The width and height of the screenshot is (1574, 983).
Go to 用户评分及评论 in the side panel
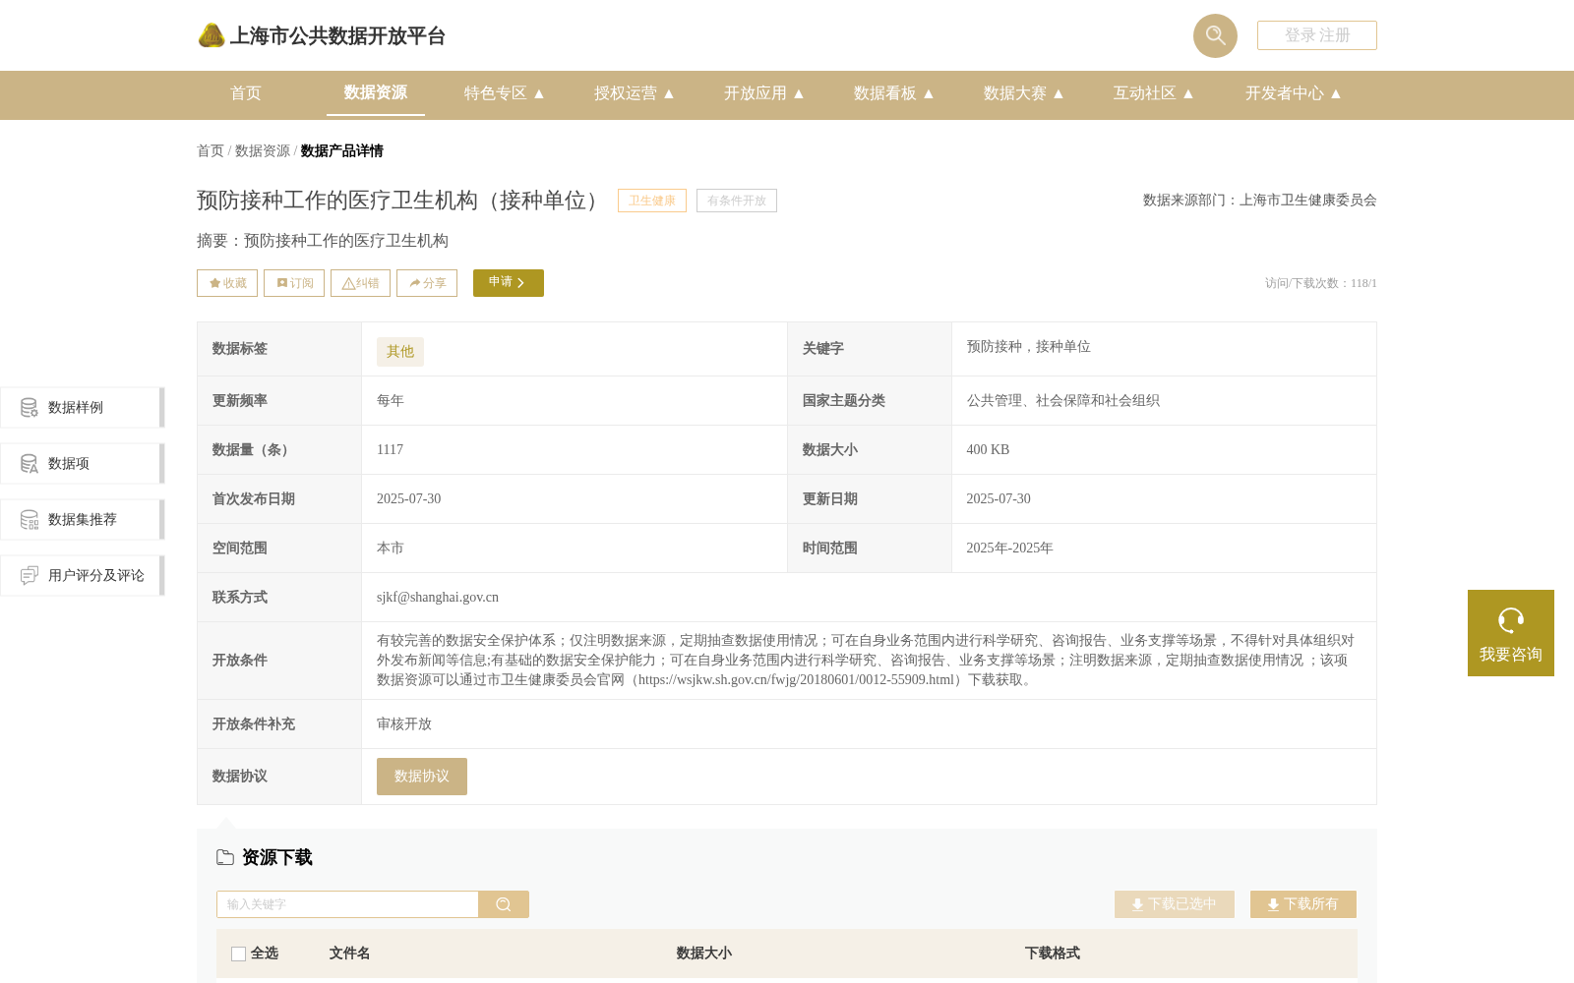(x=82, y=575)
